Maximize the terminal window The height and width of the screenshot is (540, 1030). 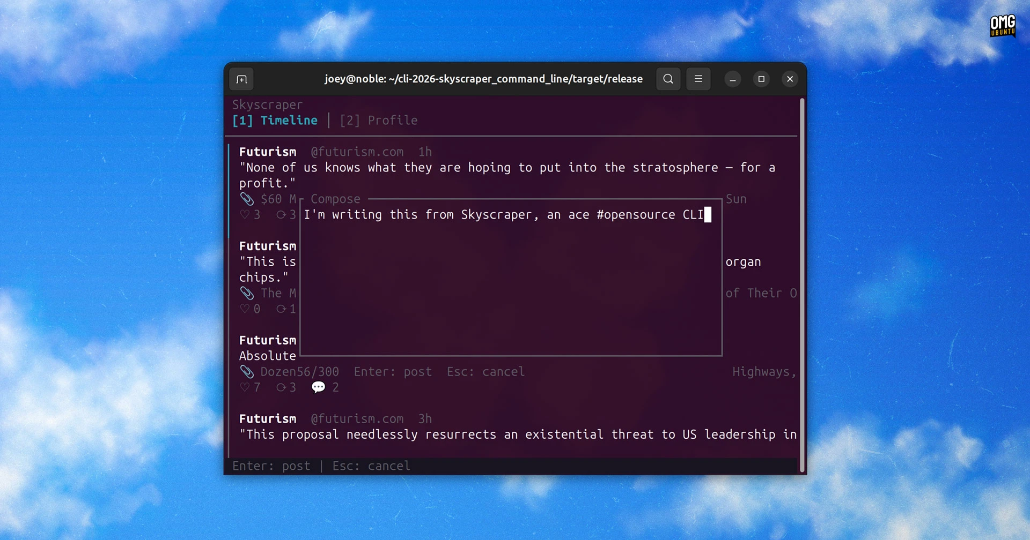[761, 79]
